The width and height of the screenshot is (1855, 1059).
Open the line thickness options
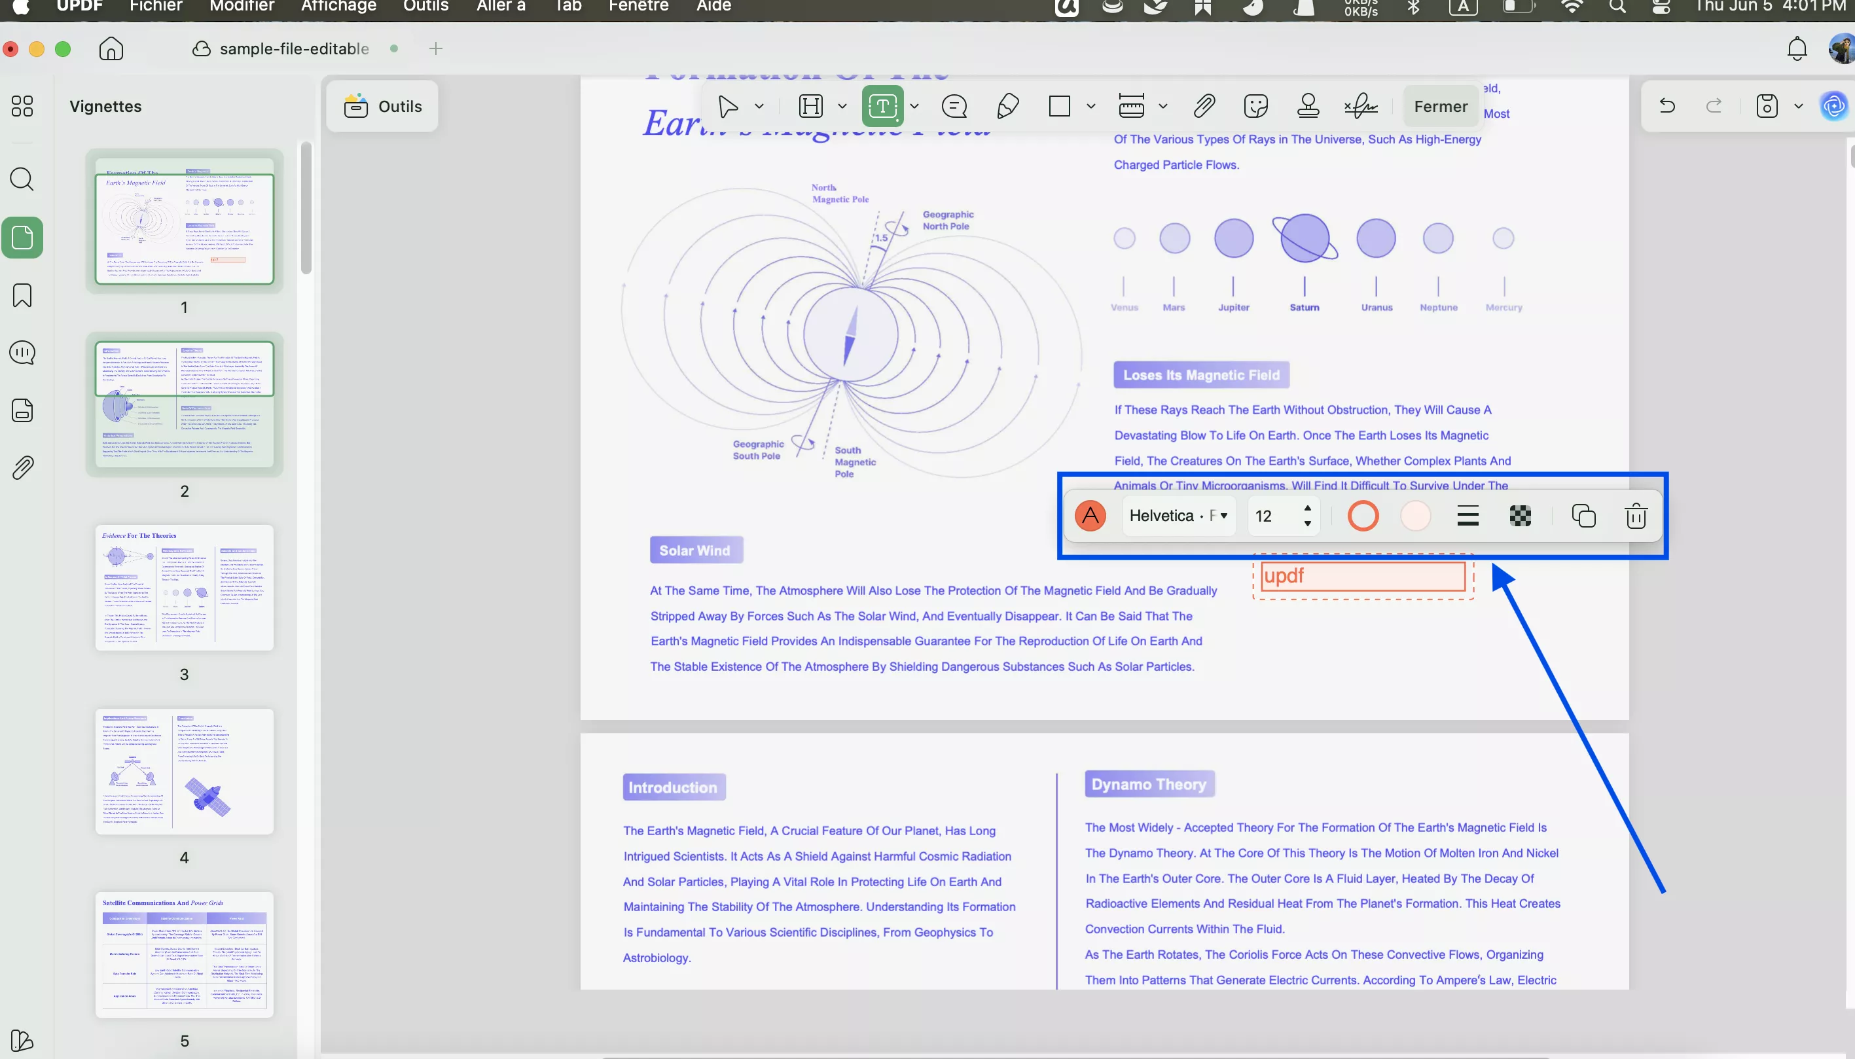1468,516
